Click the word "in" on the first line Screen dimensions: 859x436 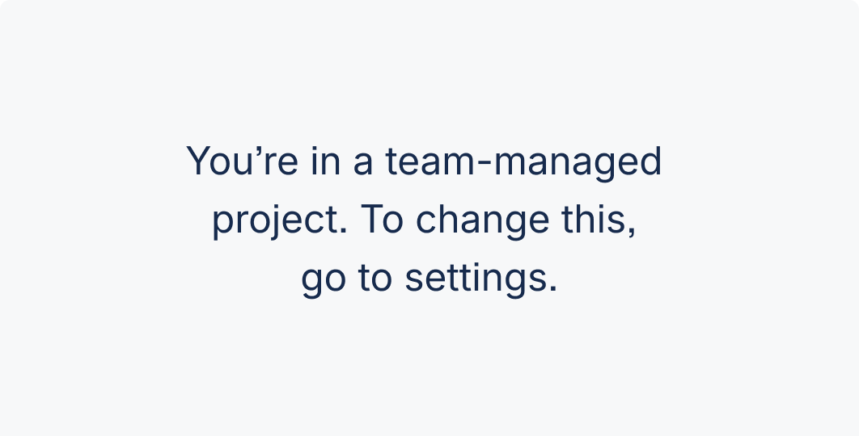point(325,161)
